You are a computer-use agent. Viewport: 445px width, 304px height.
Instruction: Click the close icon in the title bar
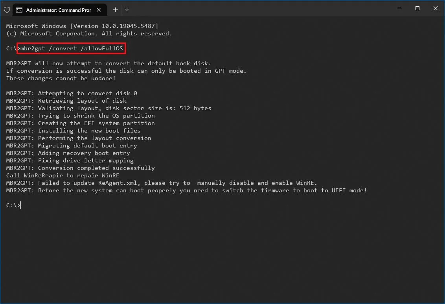click(435, 8)
